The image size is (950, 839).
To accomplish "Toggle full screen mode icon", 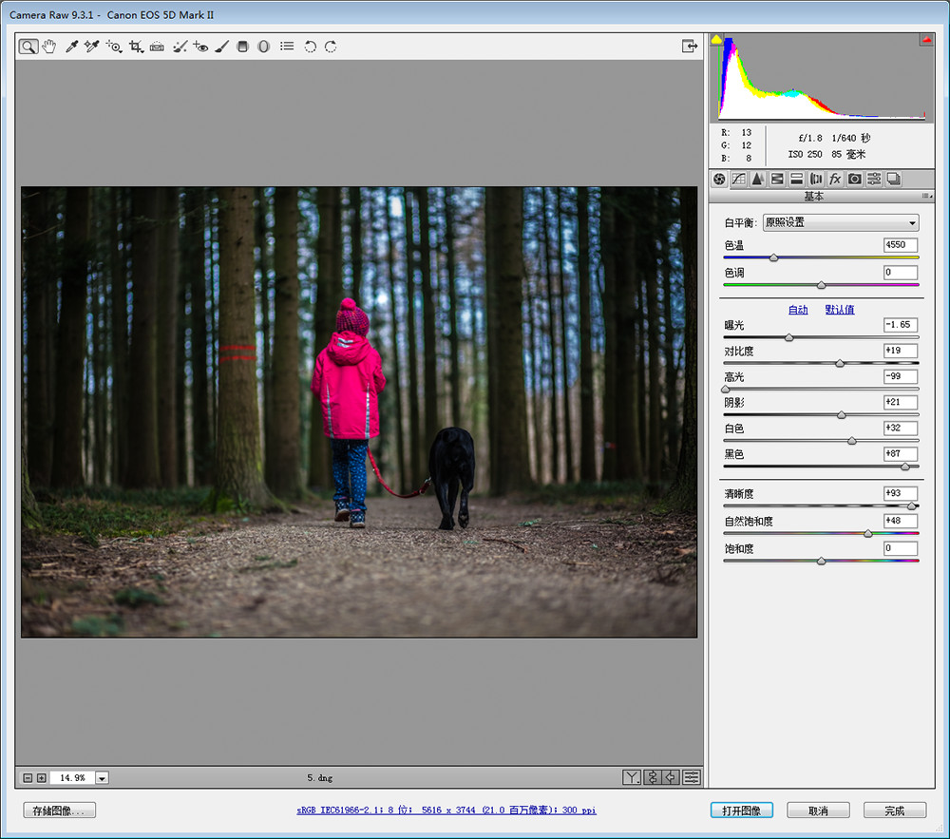I will tap(689, 46).
